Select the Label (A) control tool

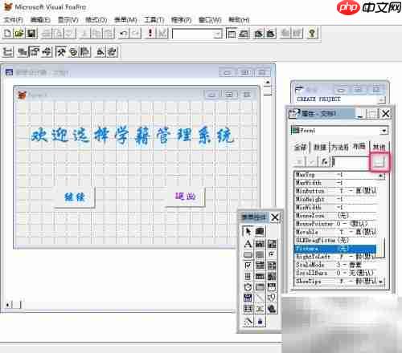[248, 244]
